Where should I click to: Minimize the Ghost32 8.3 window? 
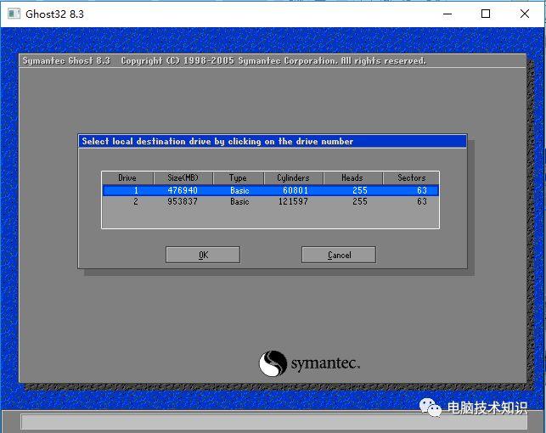tap(447, 14)
